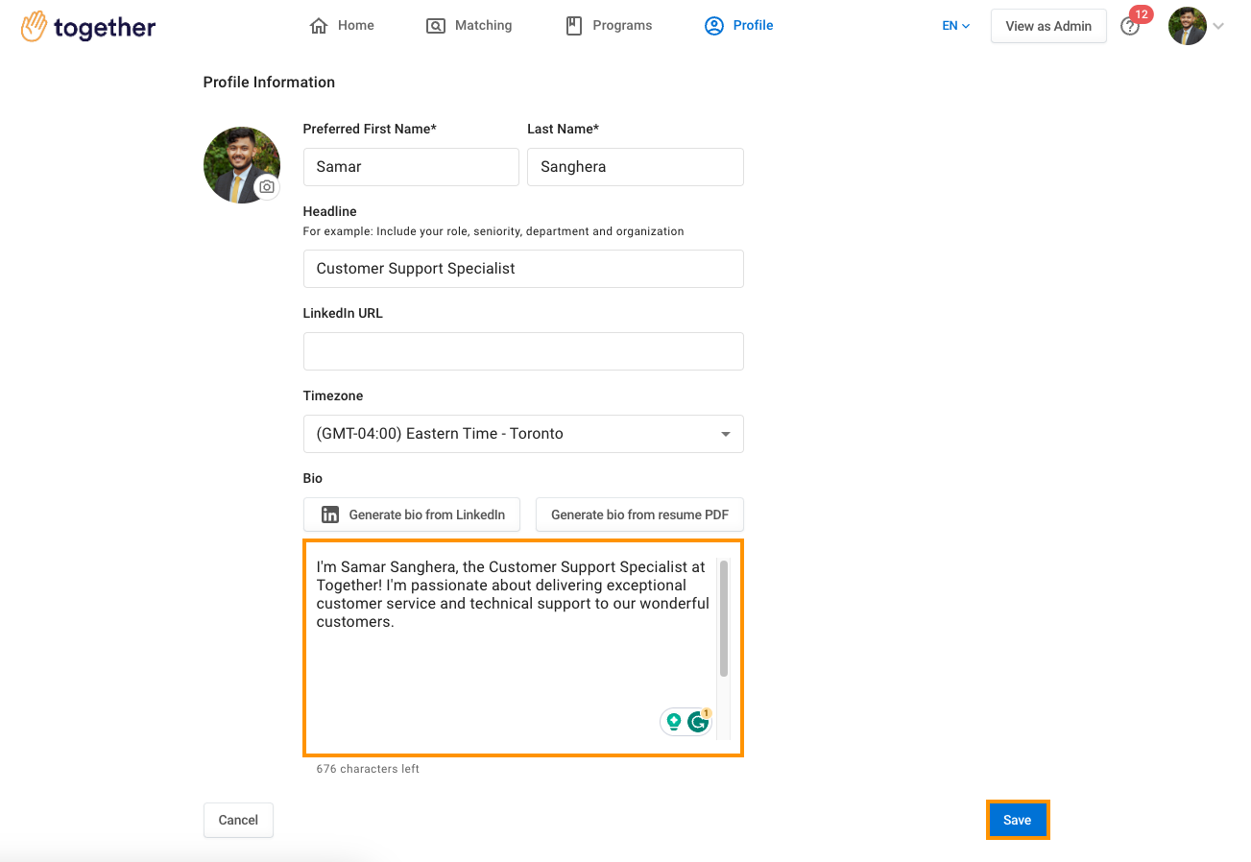Click Generate bio from resume PDF
Viewport: 1251px width, 862px height.
tap(639, 515)
